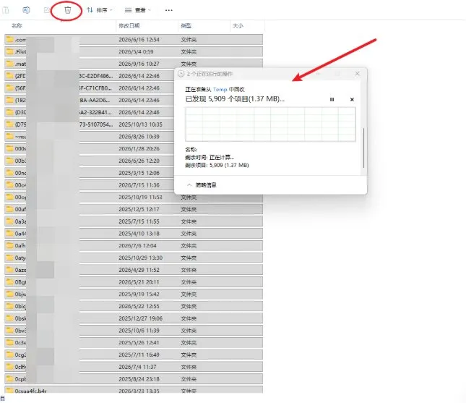Click the 3C-E2DF486... folder name text
Viewport: 466px width, 403px height.
tap(96, 76)
